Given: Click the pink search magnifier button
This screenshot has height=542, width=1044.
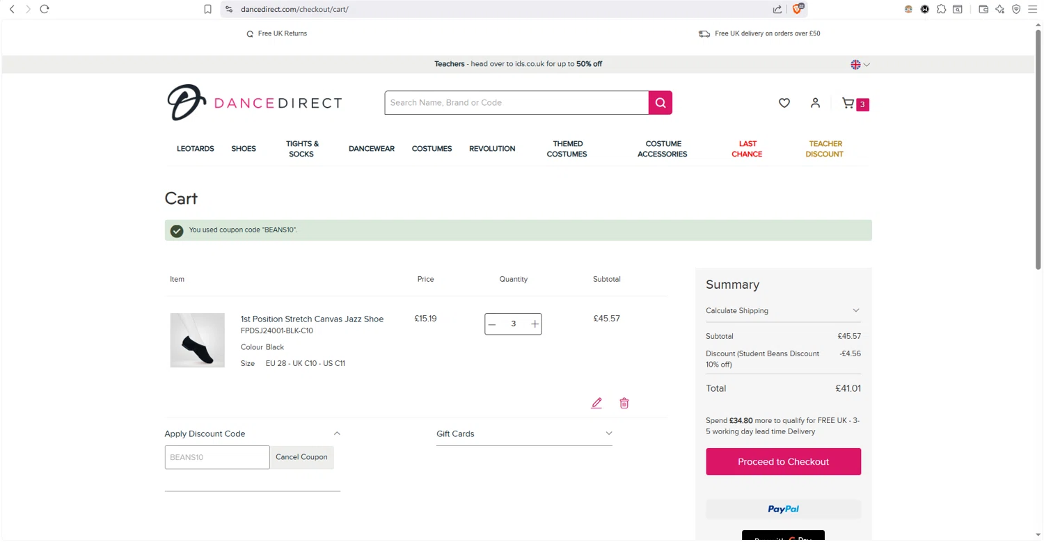Looking at the screenshot, I should (x=661, y=103).
